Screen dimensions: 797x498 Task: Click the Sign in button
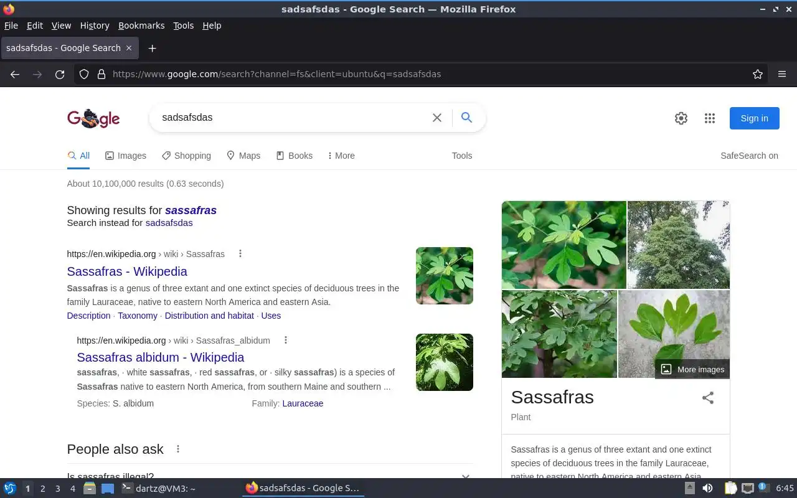tap(755, 118)
